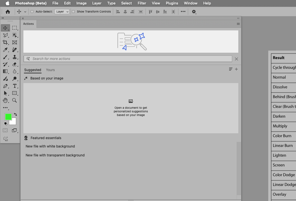The image size is (296, 201).
Task: Select the Clone Stamp tool
Action: click(x=15, y=57)
